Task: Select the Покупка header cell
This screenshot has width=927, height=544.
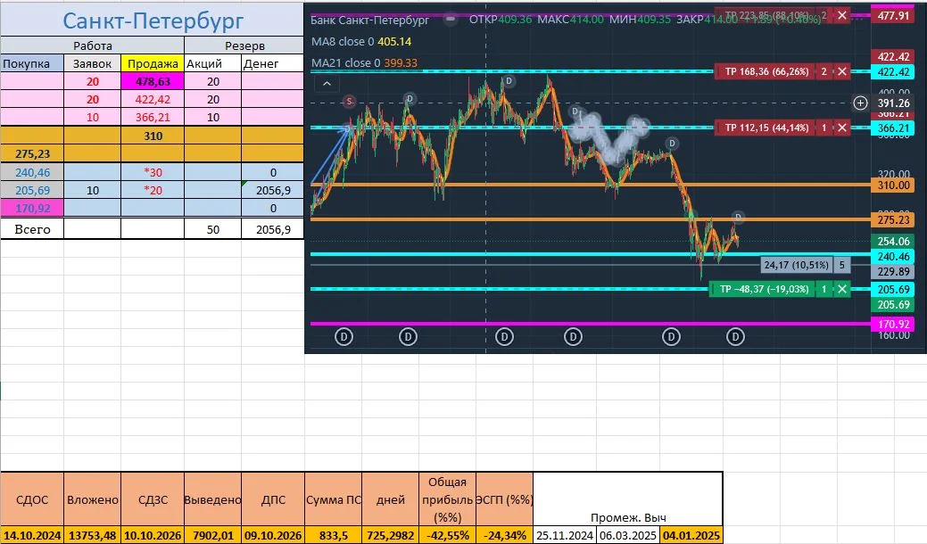Action: [x=32, y=63]
